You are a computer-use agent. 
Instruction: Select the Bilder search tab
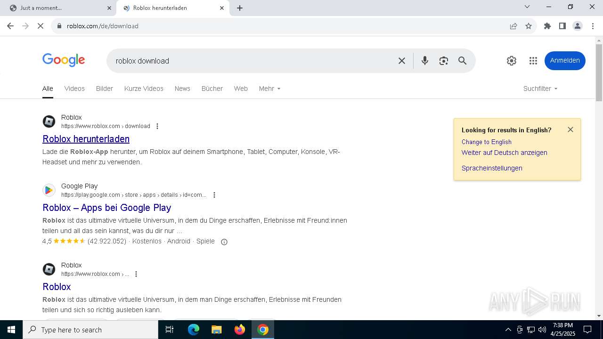tap(105, 89)
